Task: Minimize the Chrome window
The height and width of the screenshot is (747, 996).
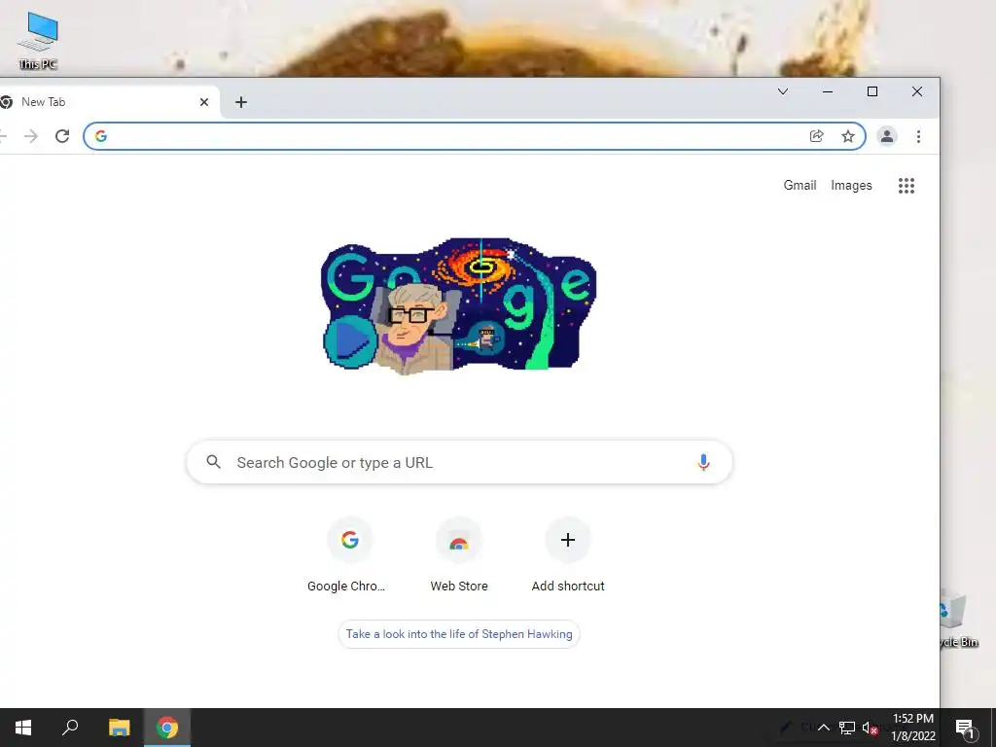Action: (828, 91)
